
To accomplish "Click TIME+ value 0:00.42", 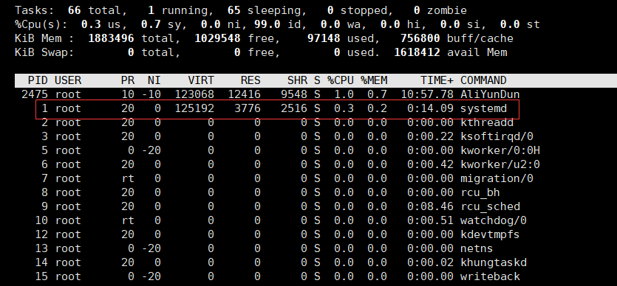I will point(431,164).
